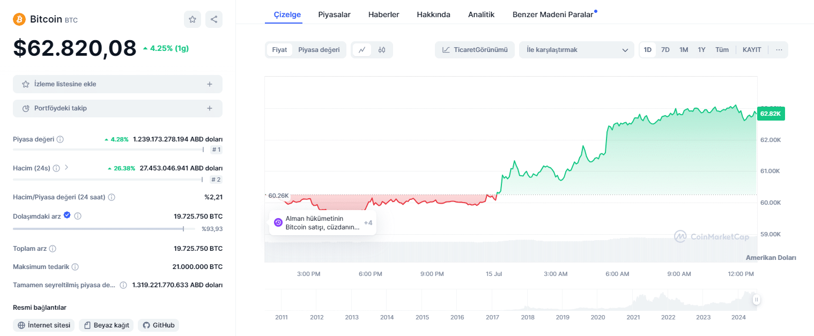Set chart range to Tüm
The width and height of the screenshot is (814, 336).
pos(722,50)
